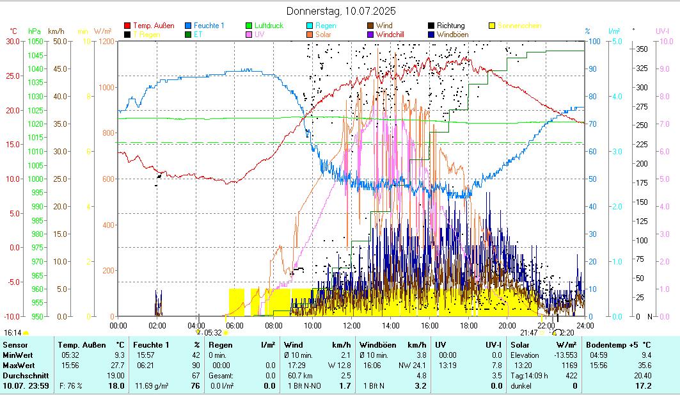Click the dark blue Windböen legend square
The height and width of the screenshot is (395, 680).
click(432, 35)
